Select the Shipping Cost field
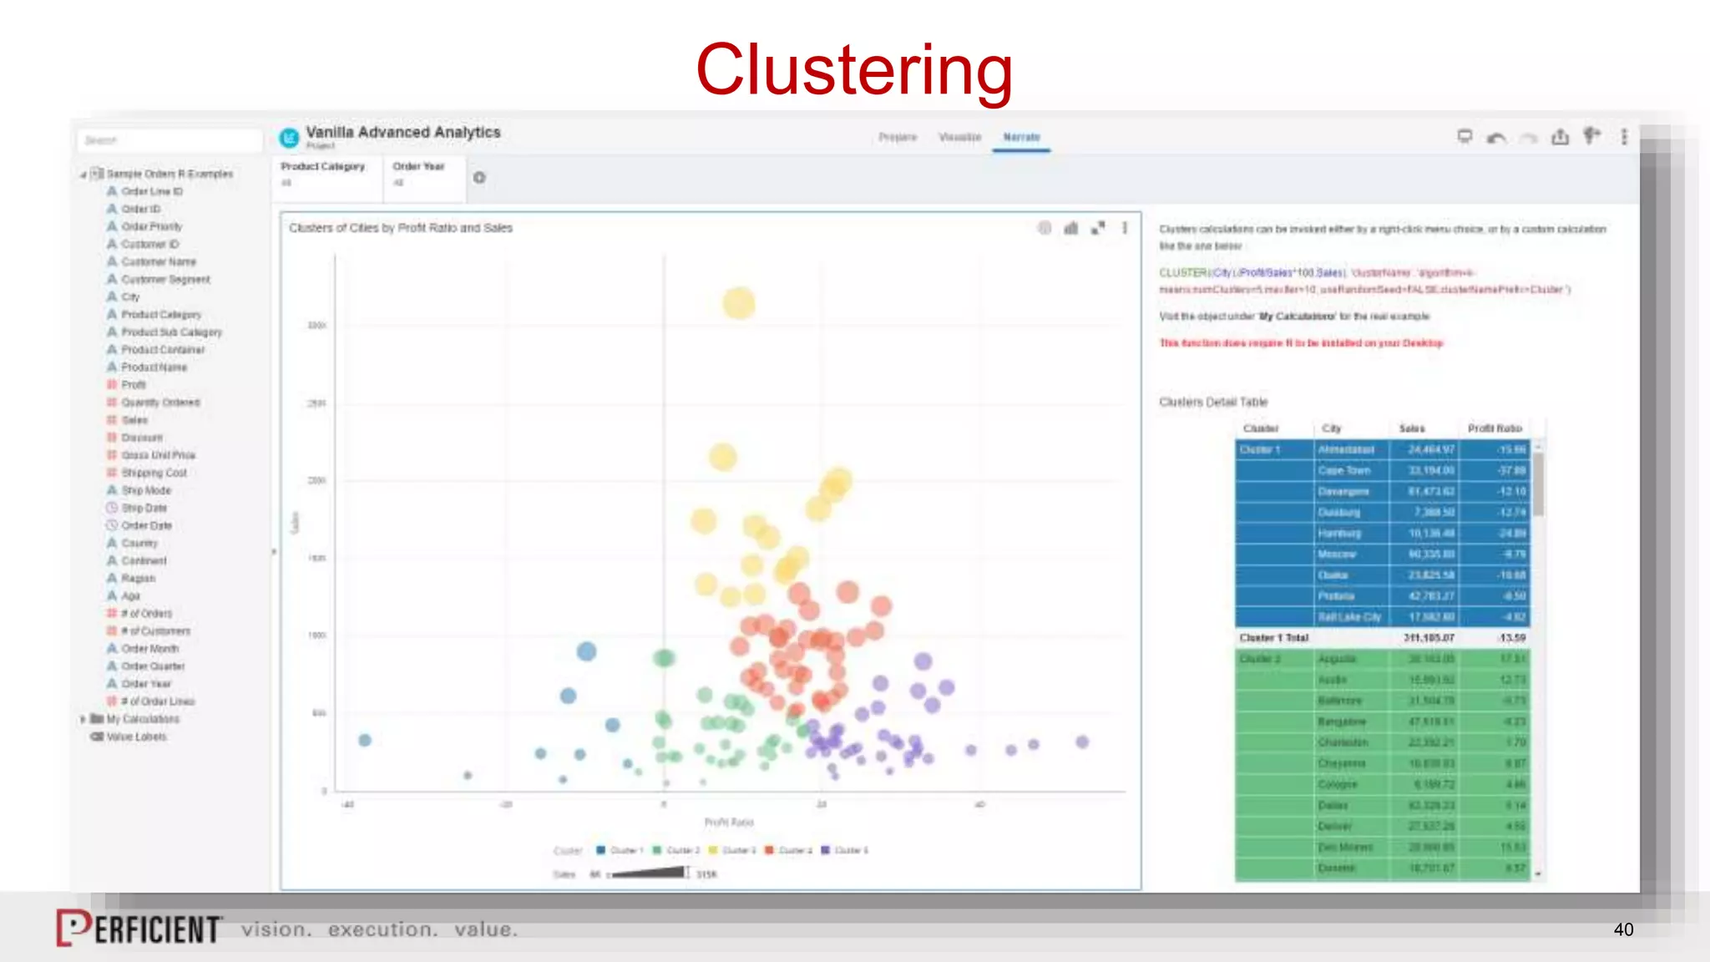This screenshot has width=1710, height=962. point(154,472)
